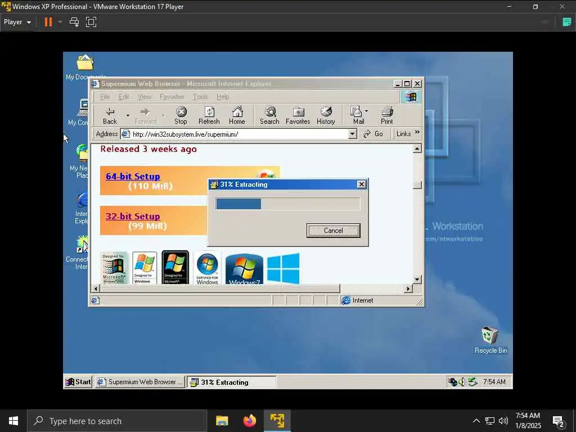The height and width of the screenshot is (432, 576).
Task: Click the XP tray clock 7:54 AM
Action: pyautogui.click(x=494, y=382)
